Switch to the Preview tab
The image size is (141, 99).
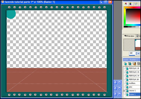point(129,36)
